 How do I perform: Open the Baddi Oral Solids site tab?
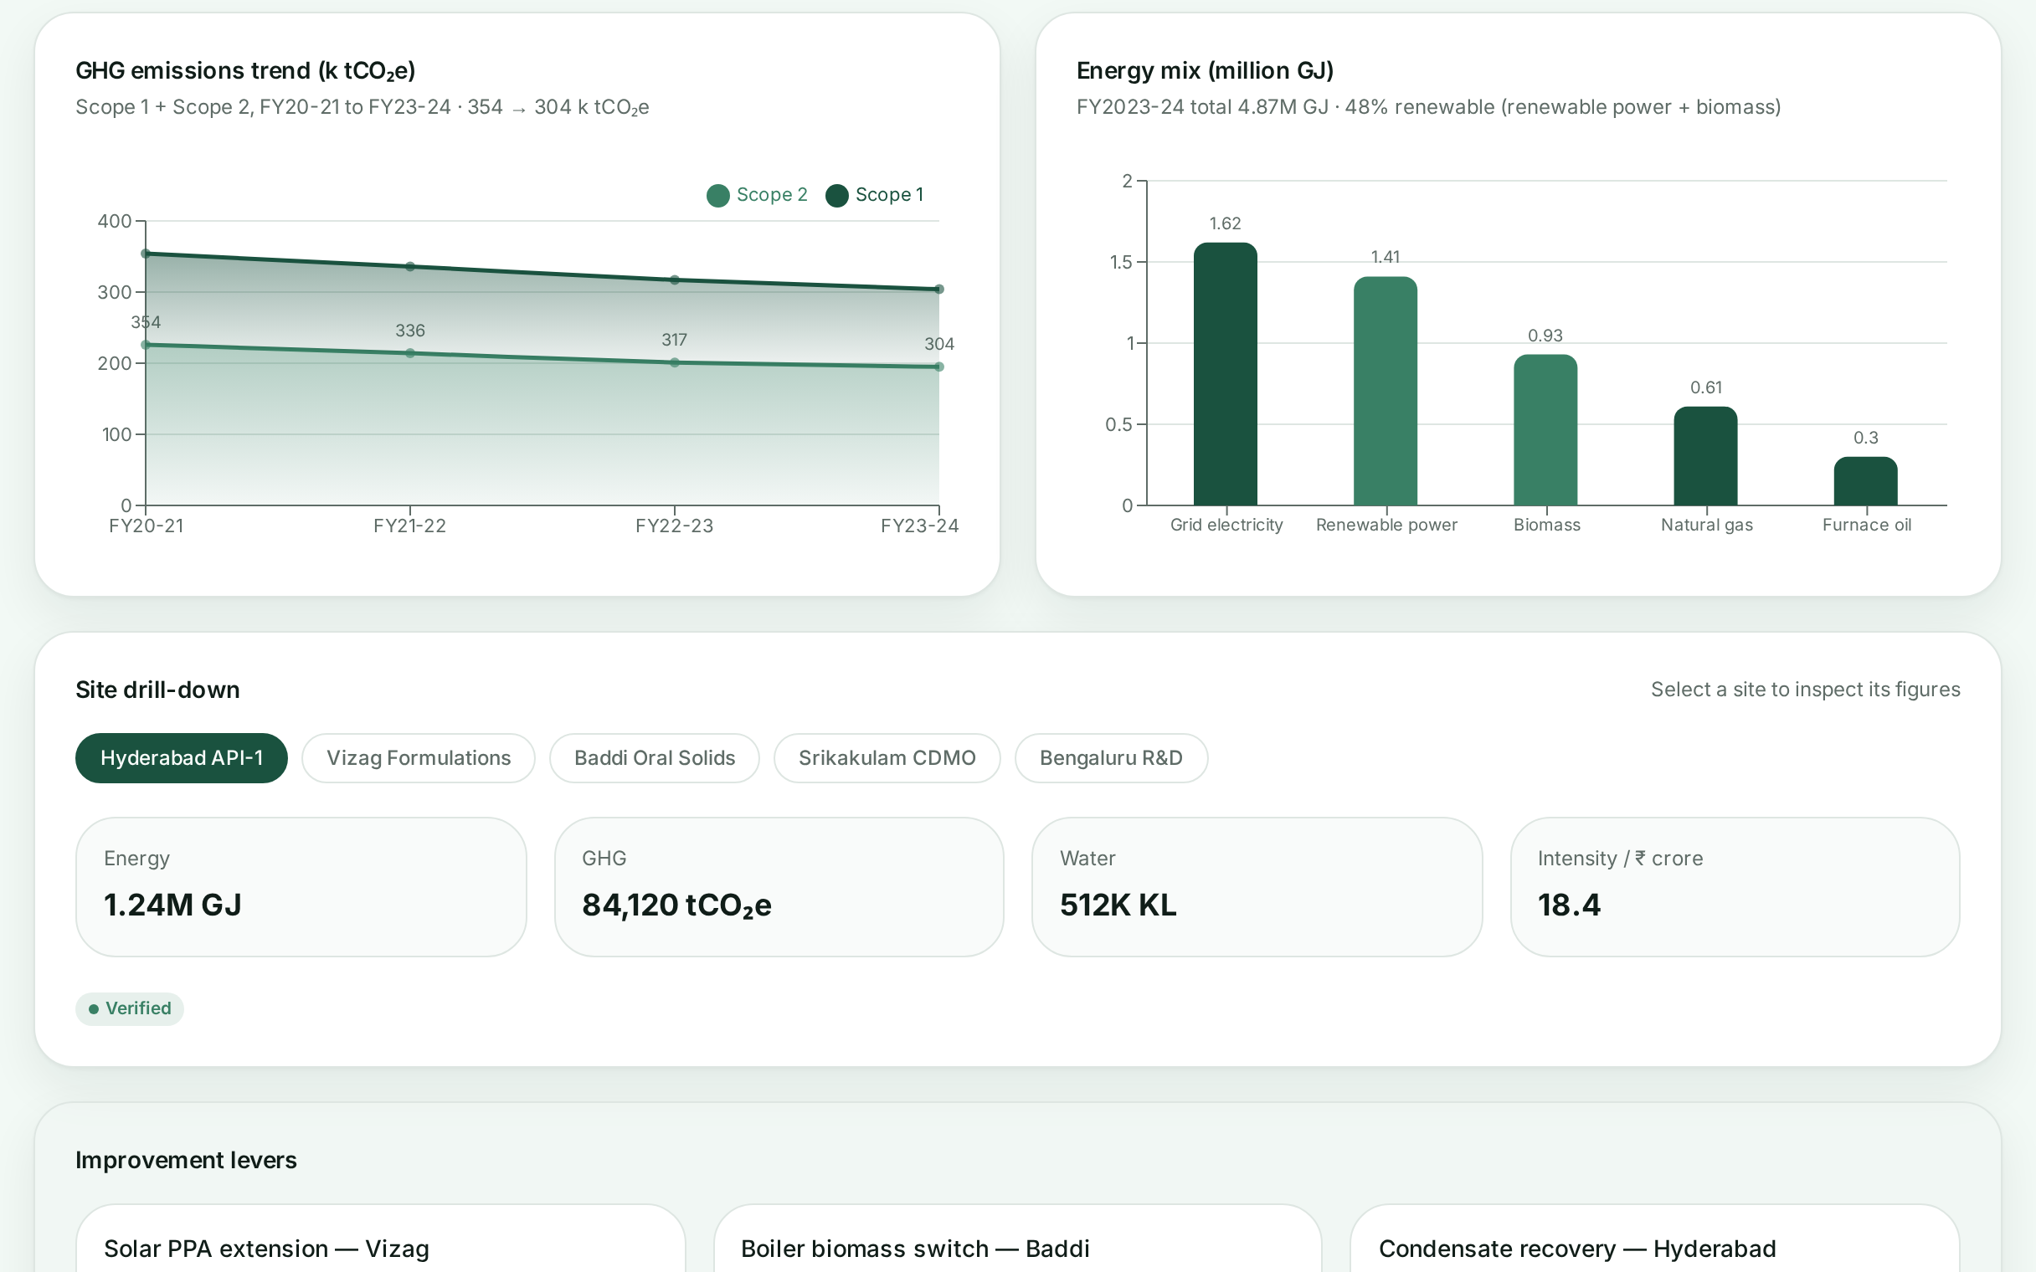pos(655,758)
